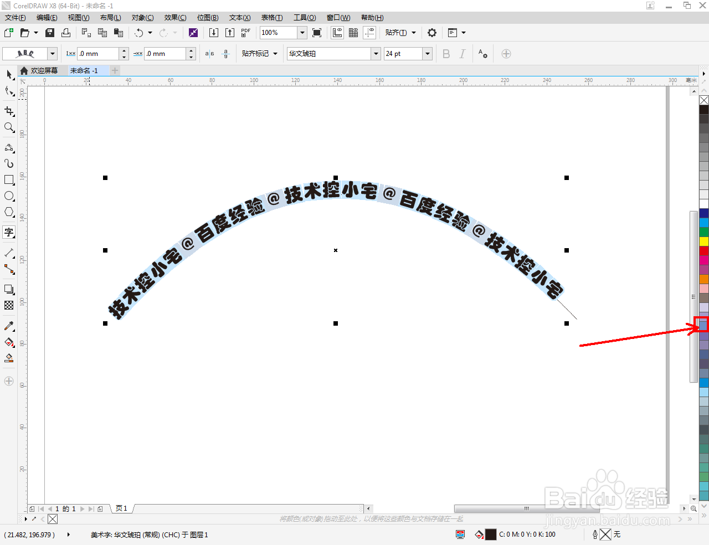
Task: Select the Color eyedropper tool
Action: tap(9, 326)
